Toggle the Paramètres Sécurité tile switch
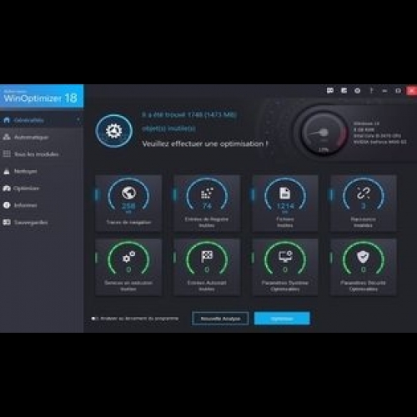 point(331,258)
